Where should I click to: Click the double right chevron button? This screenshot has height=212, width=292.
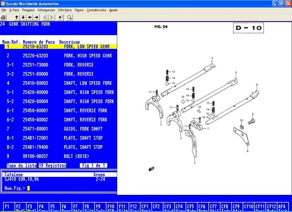pos(51,17)
